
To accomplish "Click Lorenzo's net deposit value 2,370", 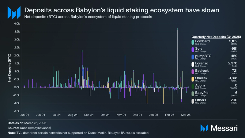I will pyautogui.click(x=233, y=63).
